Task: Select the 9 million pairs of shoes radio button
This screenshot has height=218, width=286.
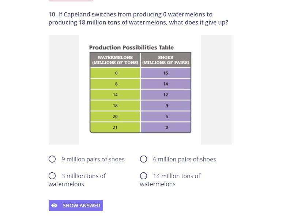Action: pyautogui.click(x=52, y=159)
